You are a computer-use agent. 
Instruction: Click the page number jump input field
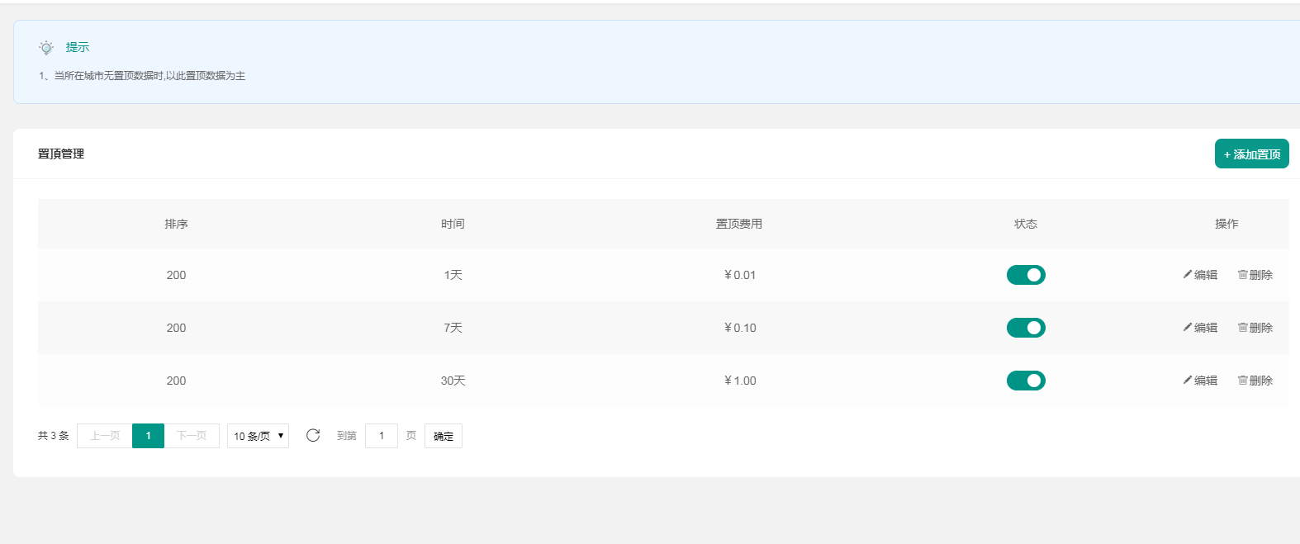pos(382,436)
